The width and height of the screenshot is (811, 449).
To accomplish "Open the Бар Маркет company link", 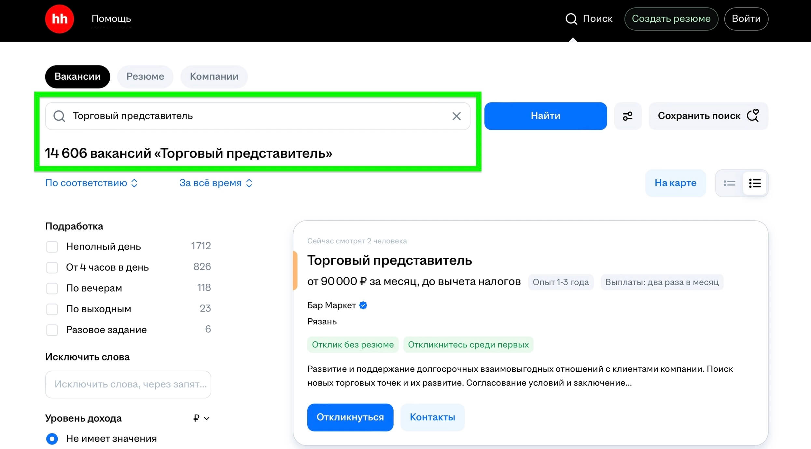I will tap(331, 305).
